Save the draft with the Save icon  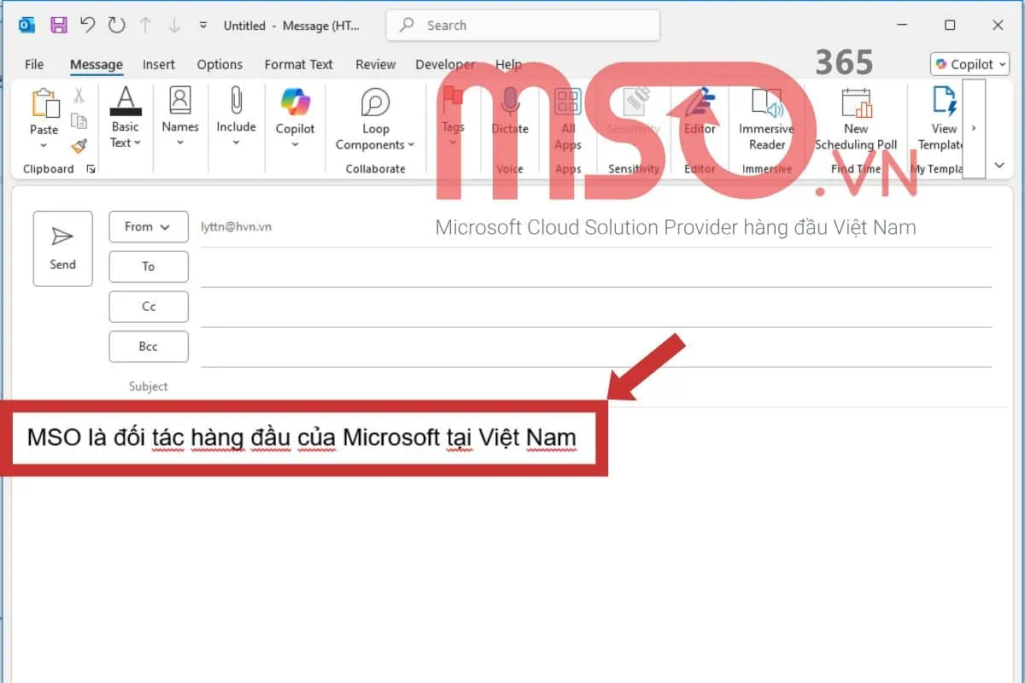coord(58,25)
